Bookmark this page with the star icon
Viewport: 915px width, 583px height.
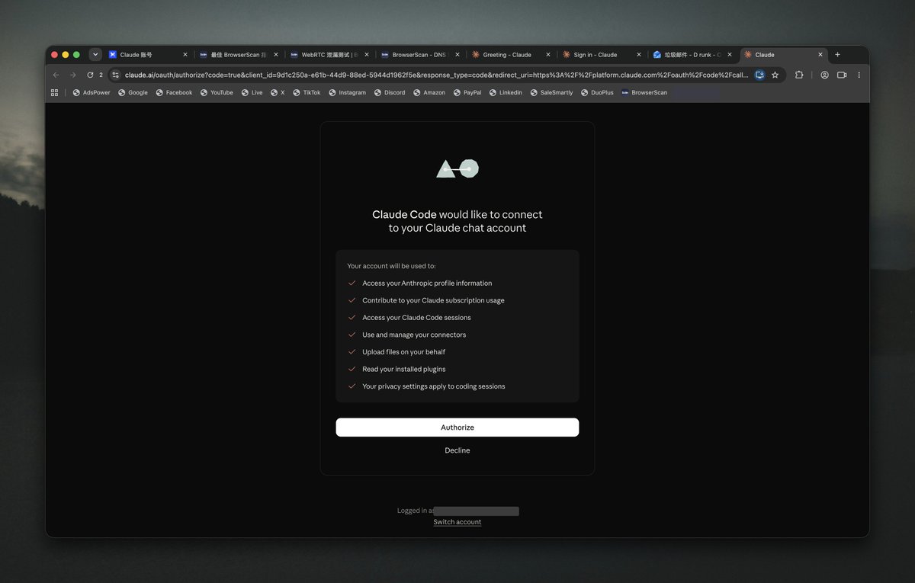(x=775, y=75)
